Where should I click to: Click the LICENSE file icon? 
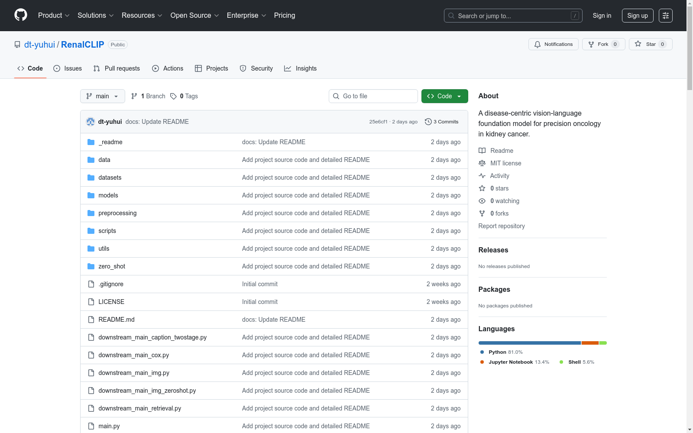click(91, 302)
